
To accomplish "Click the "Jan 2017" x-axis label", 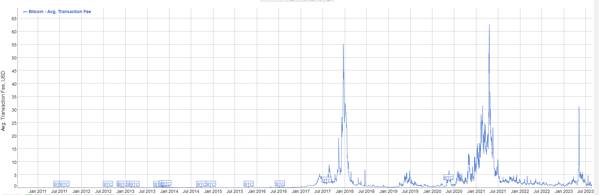I will click(x=301, y=191).
